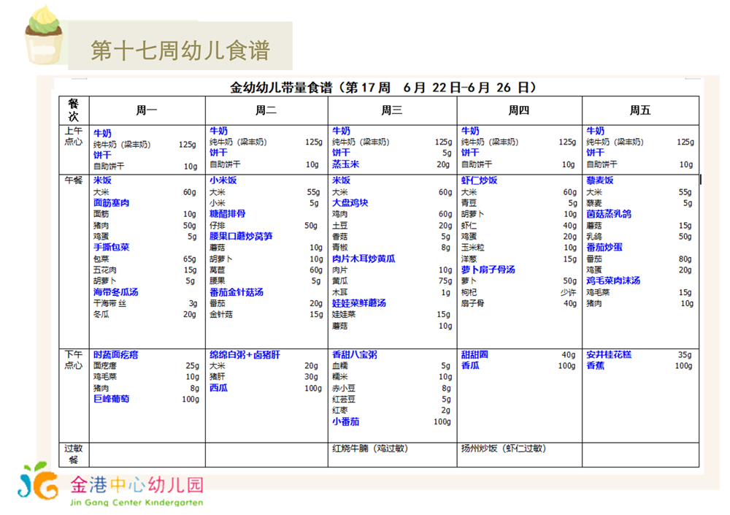Click the snack name 时蔬面疙瘩
Image resolution: width=730 pixels, height=515 pixels.
(x=115, y=355)
